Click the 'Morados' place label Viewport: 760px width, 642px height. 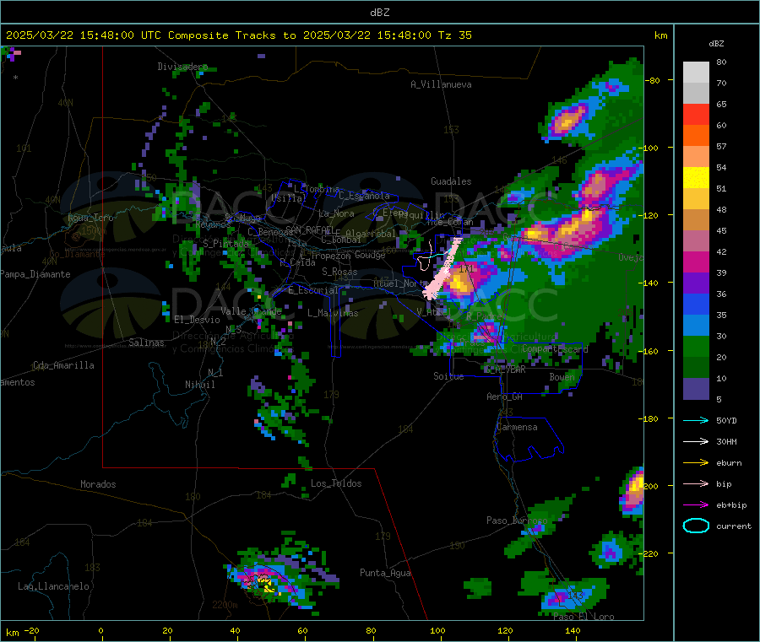(98, 484)
